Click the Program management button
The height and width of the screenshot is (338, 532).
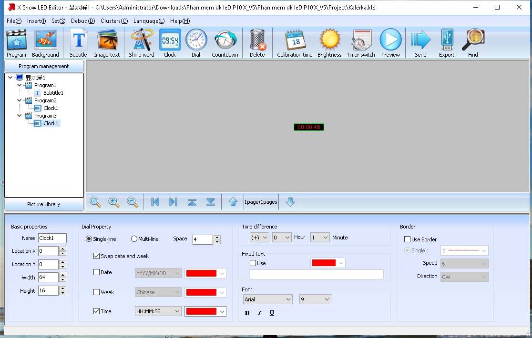tap(44, 66)
